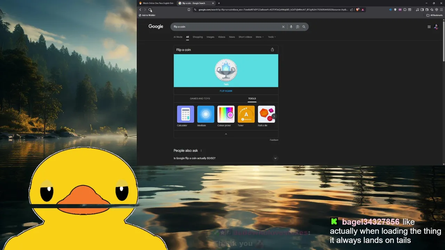Open a new browser tab

point(219,3)
